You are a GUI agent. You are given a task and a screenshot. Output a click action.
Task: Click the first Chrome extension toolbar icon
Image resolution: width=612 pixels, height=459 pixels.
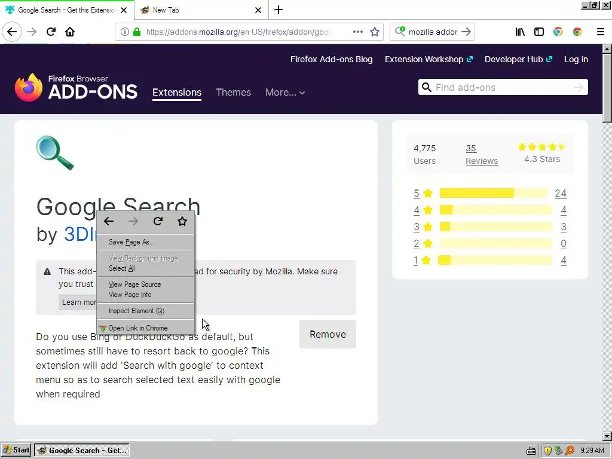pyautogui.click(x=558, y=32)
